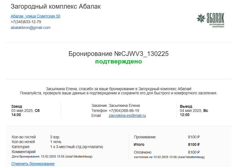Click the Выезд check-out label
The height and width of the screenshot is (167, 233).
click(x=186, y=106)
